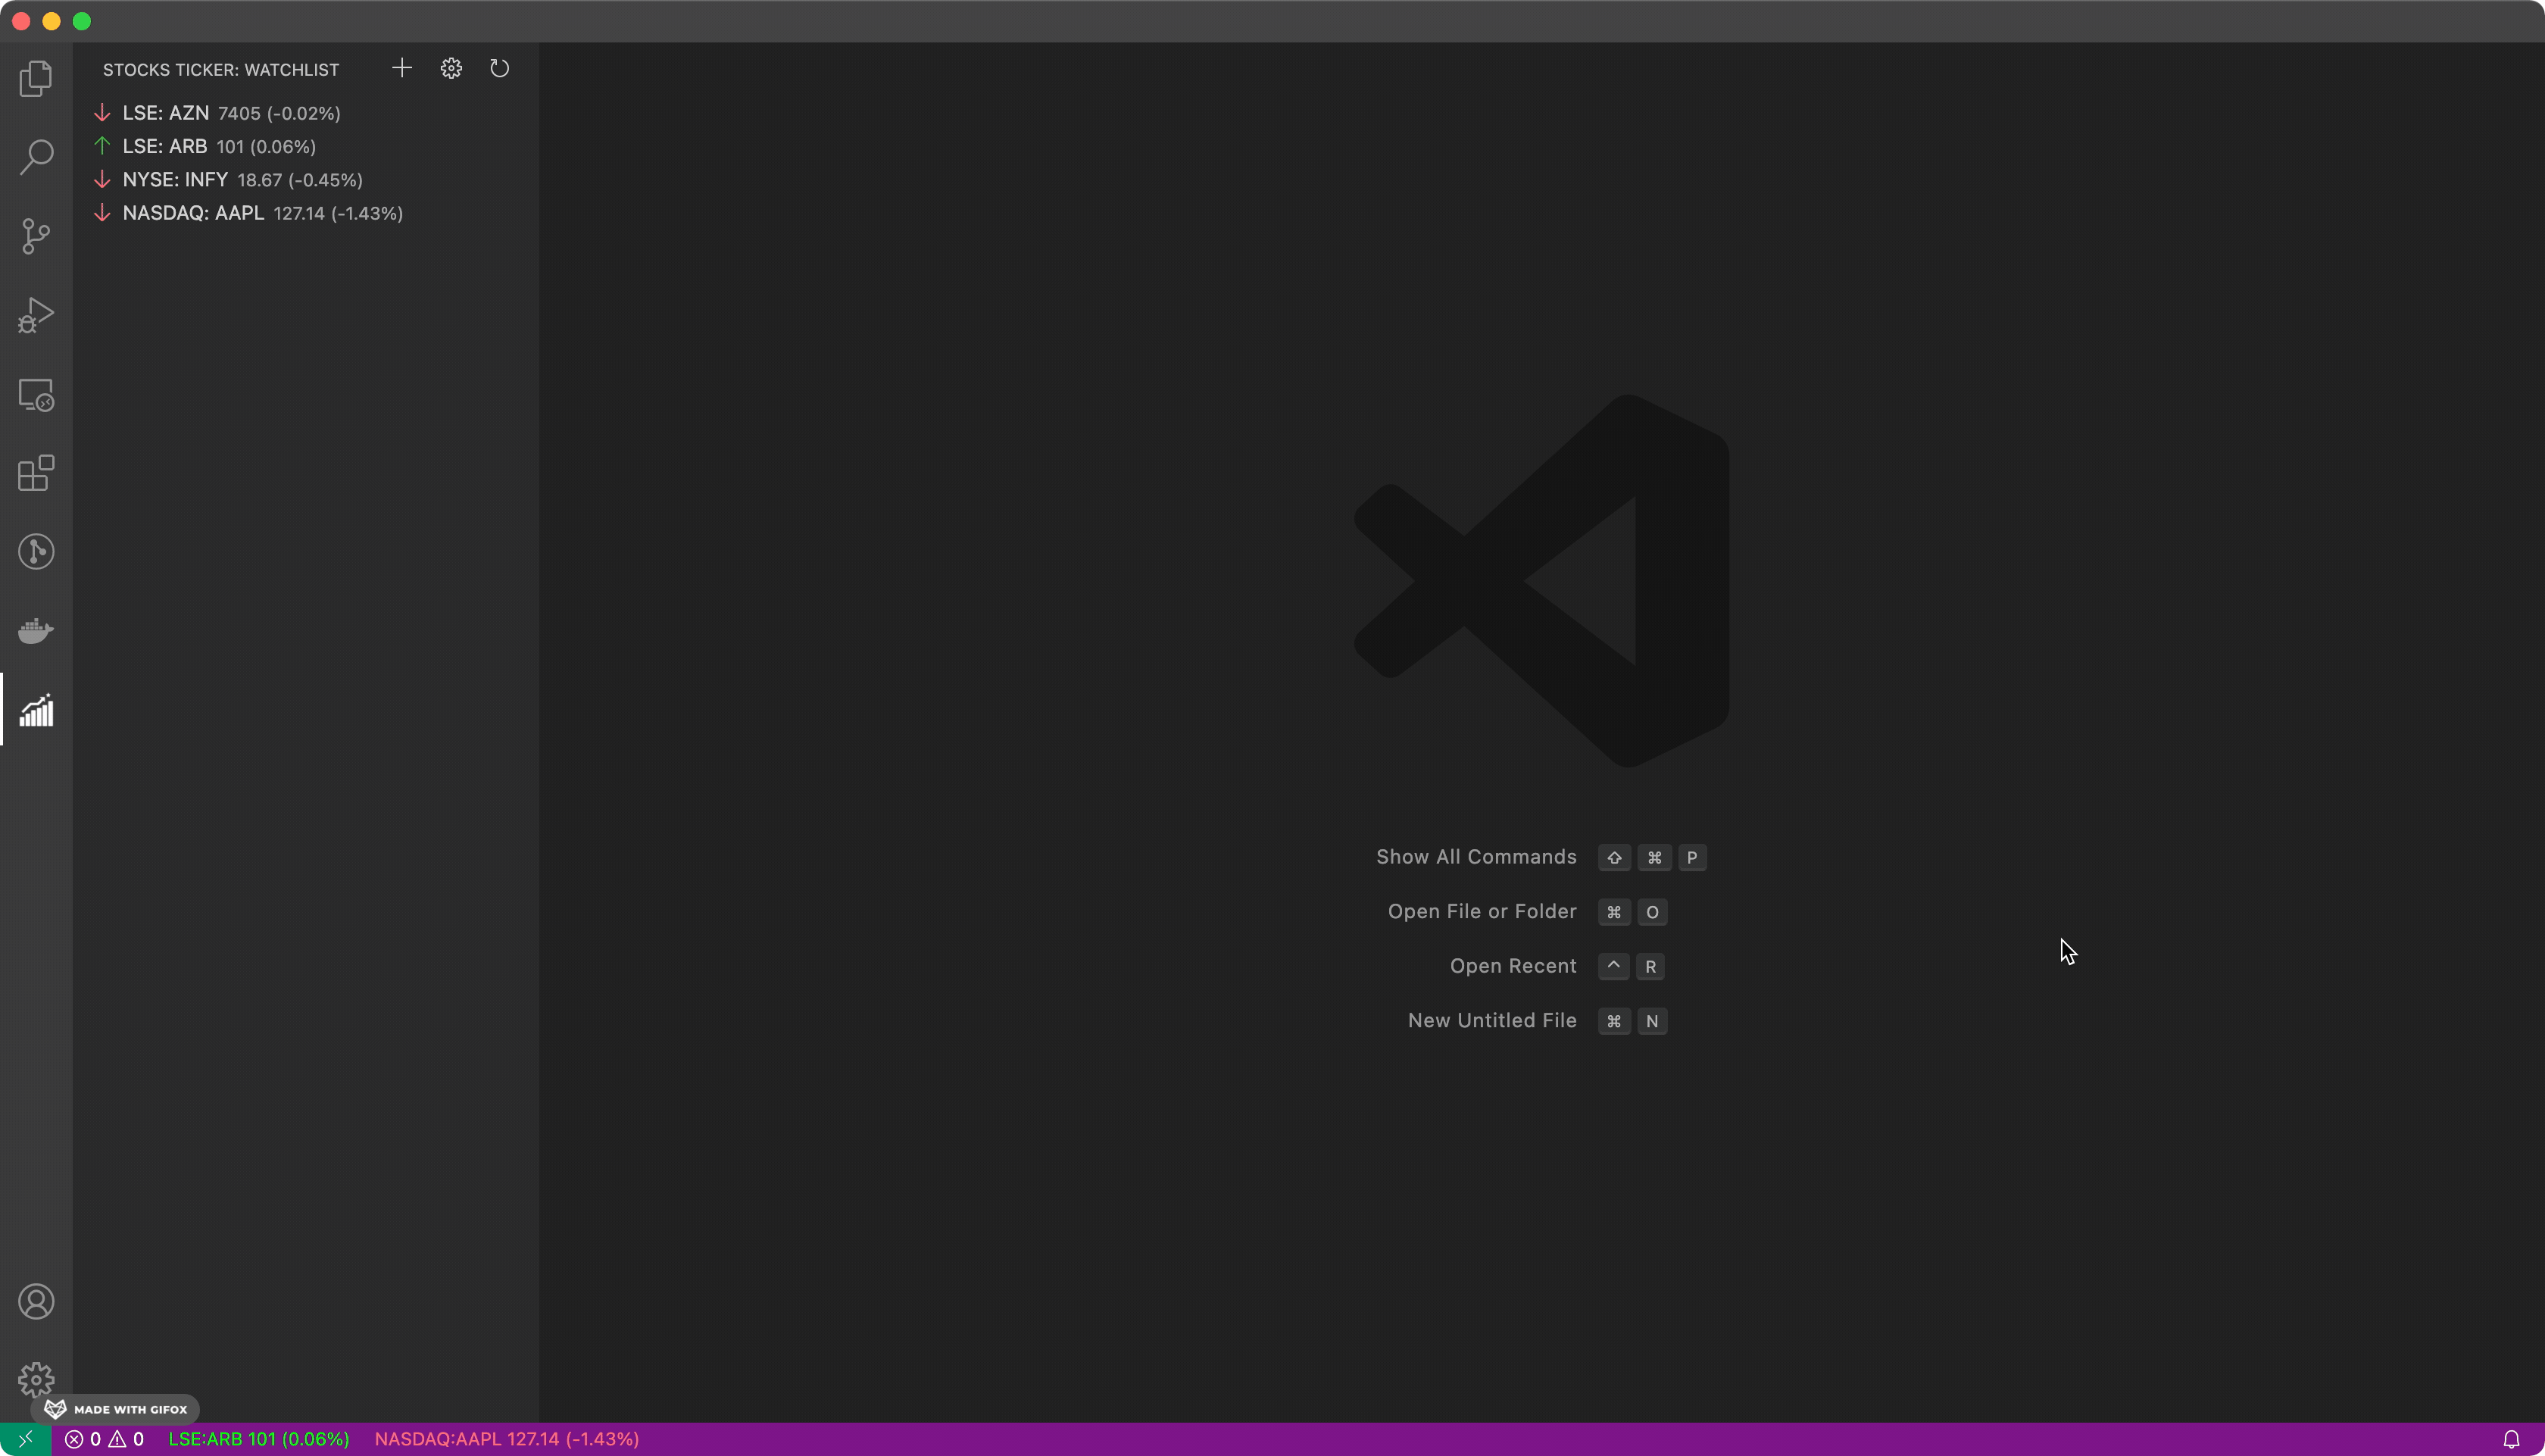Click LSE:ARB ticker in status bar
The height and width of the screenshot is (1456, 2545).
(x=259, y=1439)
